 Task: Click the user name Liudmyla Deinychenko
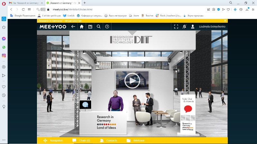(212, 27)
